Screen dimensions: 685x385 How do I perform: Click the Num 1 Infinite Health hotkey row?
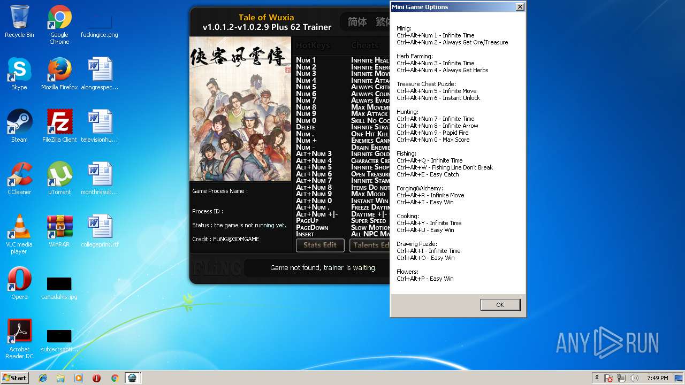pos(342,60)
